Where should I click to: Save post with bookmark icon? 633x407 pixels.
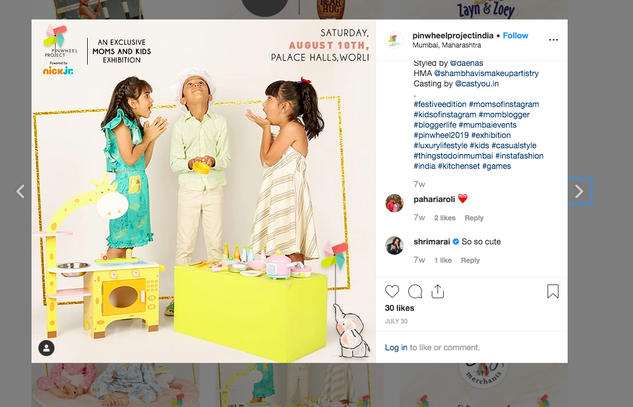point(553,291)
